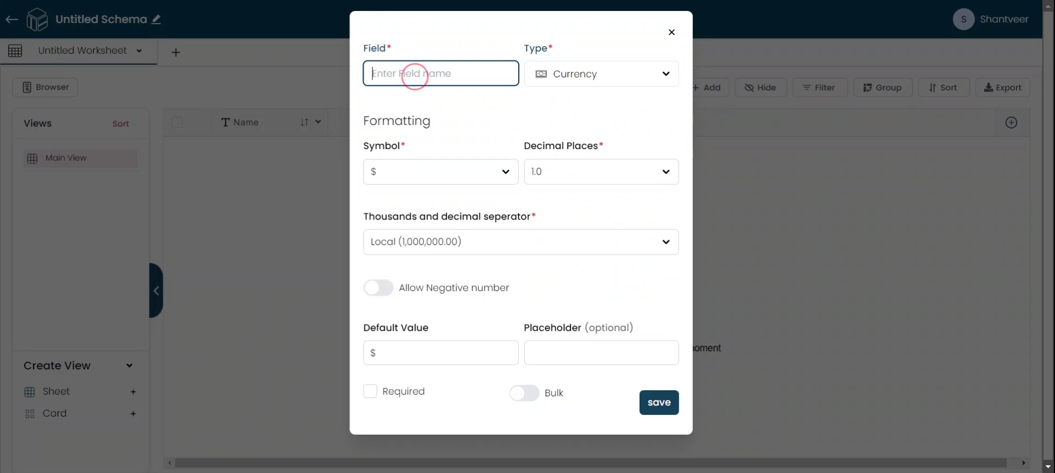Click the plus icon next to Sheet

[133, 392]
